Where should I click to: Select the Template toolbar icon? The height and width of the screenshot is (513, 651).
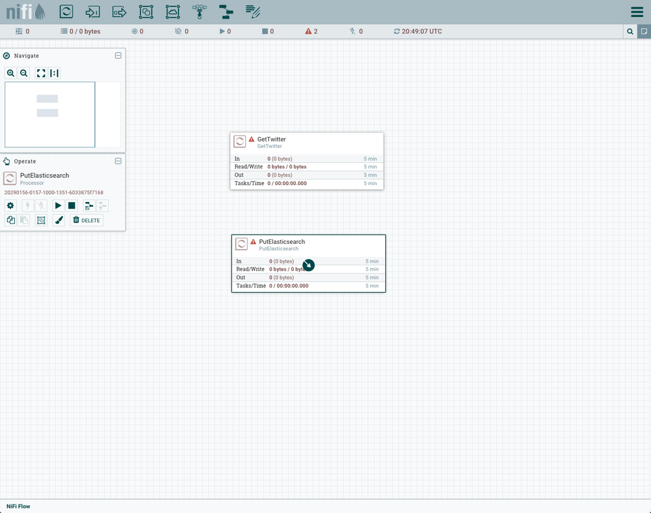(225, 12)
